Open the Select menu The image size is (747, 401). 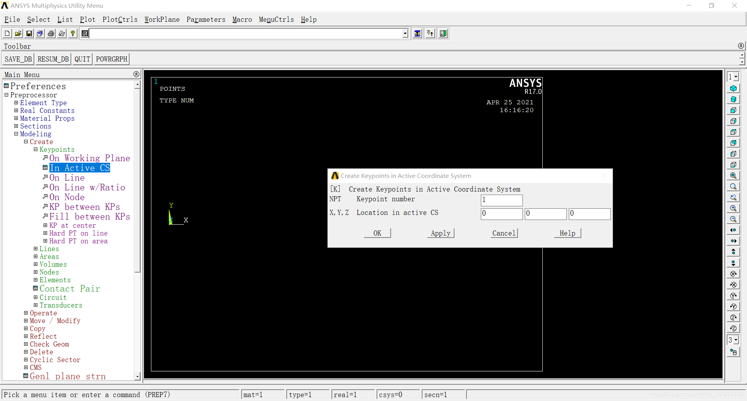coord(39,19)
